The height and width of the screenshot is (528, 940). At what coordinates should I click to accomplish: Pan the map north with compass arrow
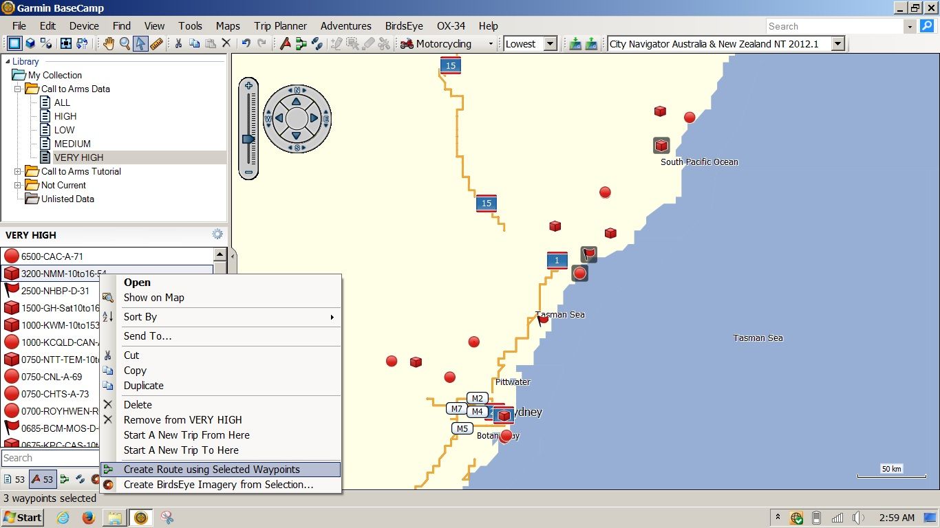pyautogui.click(x=297, y=101)
